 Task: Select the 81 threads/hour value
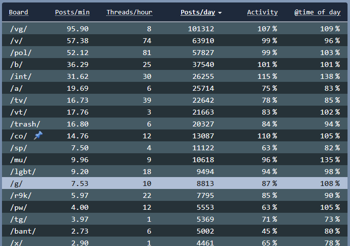pos(147,53)
